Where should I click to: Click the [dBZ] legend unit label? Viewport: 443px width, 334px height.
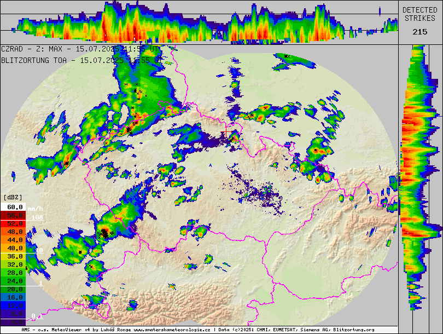click(x=13, y=197)
